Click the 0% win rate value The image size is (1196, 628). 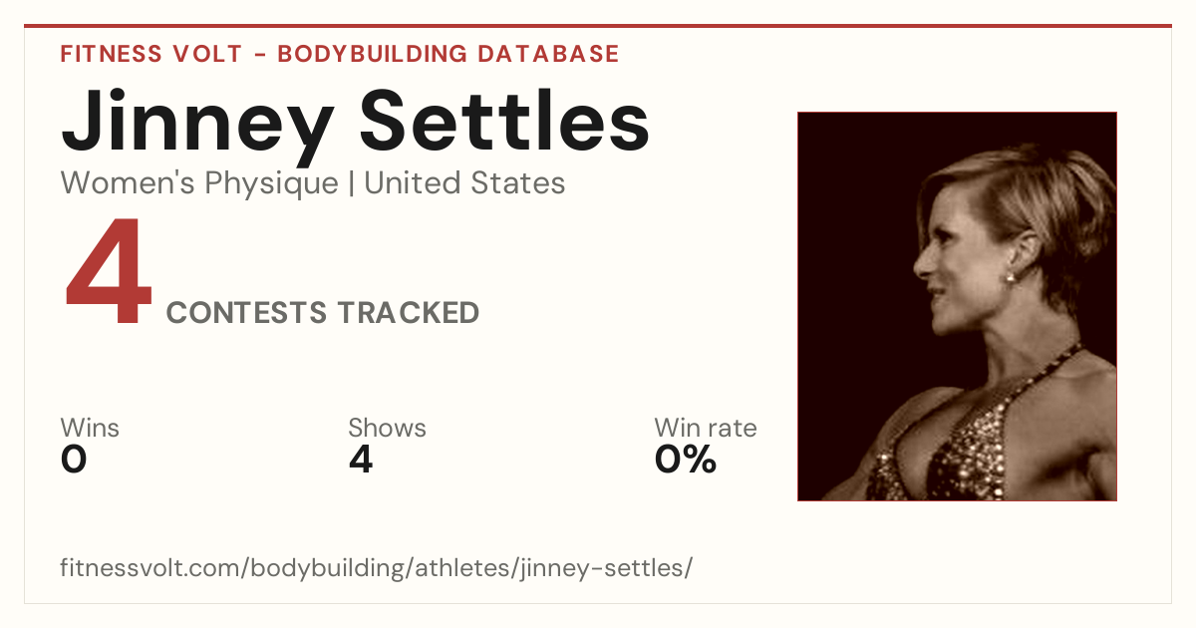(x=686, y=460)
